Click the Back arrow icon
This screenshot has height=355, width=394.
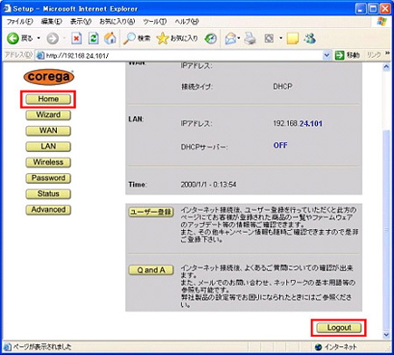tap(13, 38)
